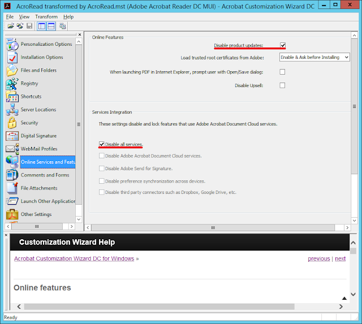
Task: Open the Help menu
Action: pyautogui.click(x=68, y=16)
